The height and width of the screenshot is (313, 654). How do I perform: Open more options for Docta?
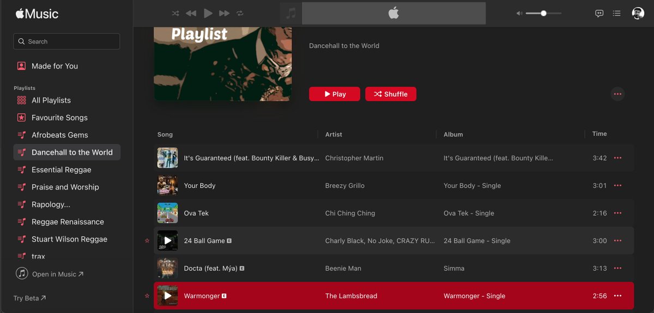pyautogui.click(x=617, y=268)
